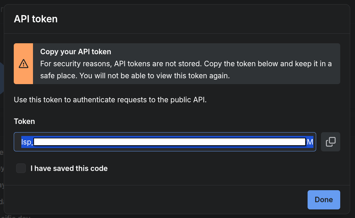
Task: Click the authenticate requests description text
Action: tap(110, 100)
